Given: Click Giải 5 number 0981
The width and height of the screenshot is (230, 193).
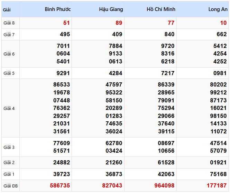Looking at the screenshot, I should point(220,73).
